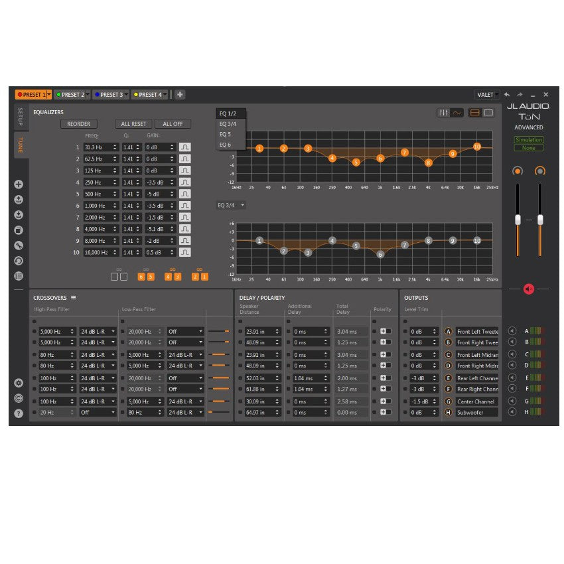564x564 pixels.
Task: Choose EQ 5 from the open EQ list
Action: coord(230,134)
